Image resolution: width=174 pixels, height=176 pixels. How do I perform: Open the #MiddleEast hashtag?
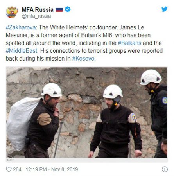click(x=22, y=51)
